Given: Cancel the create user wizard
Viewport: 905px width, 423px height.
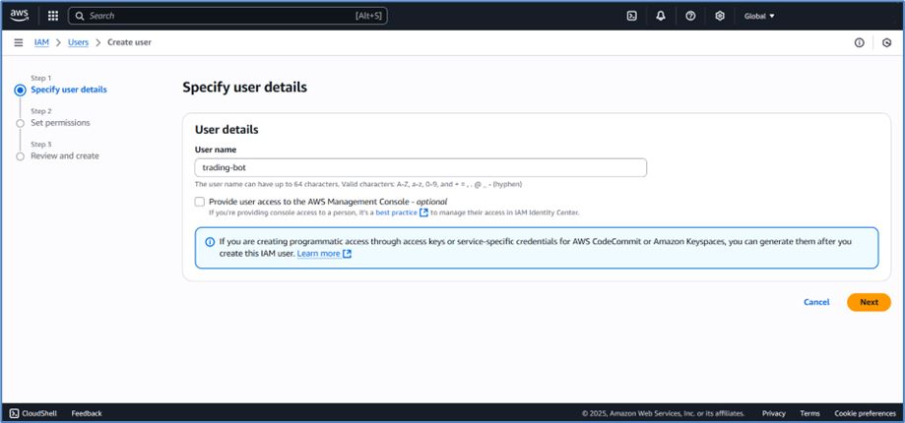Looking at the screenshot, I should (x=816, y=302).
